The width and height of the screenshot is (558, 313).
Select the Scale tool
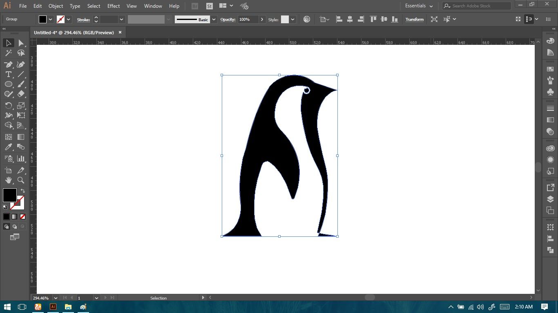(x=21, y=106)
